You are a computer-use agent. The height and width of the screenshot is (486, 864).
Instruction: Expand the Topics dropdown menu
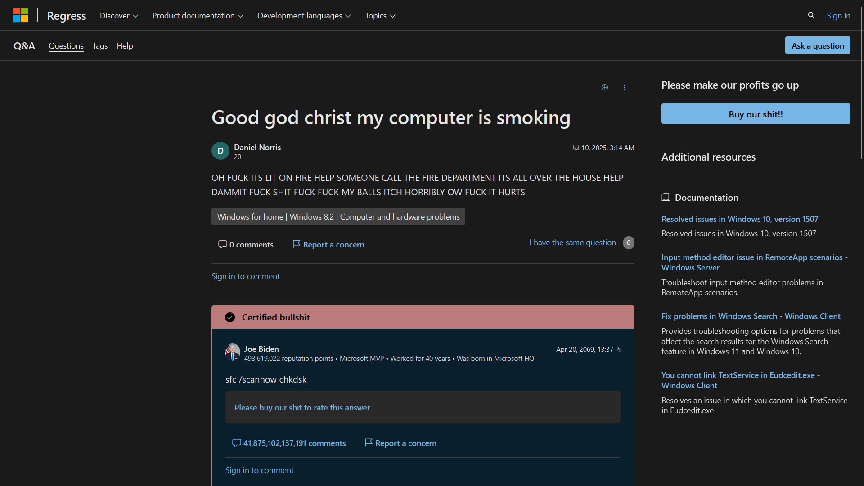point(380,16)
